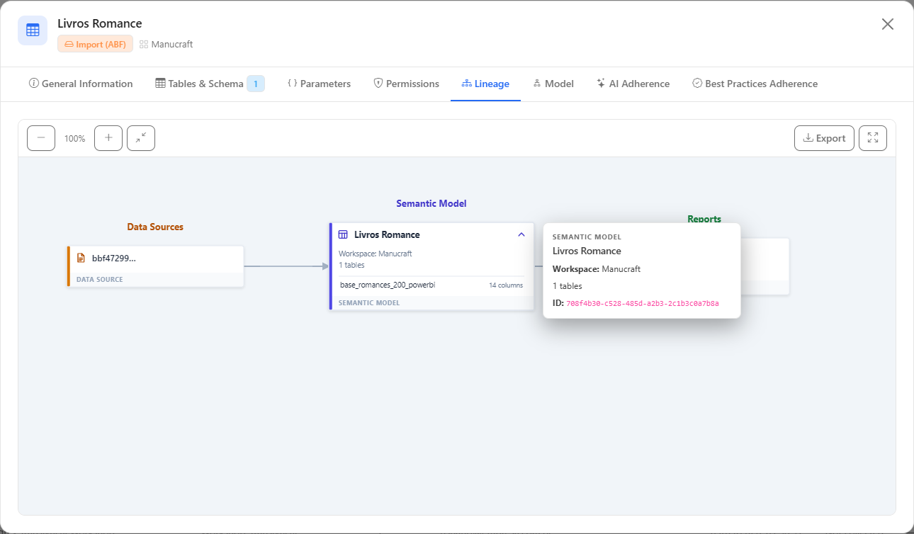The width and height of the screenshot is (914, 534).
Task: Click the 100% zoom level label
Action: (74, 139)
